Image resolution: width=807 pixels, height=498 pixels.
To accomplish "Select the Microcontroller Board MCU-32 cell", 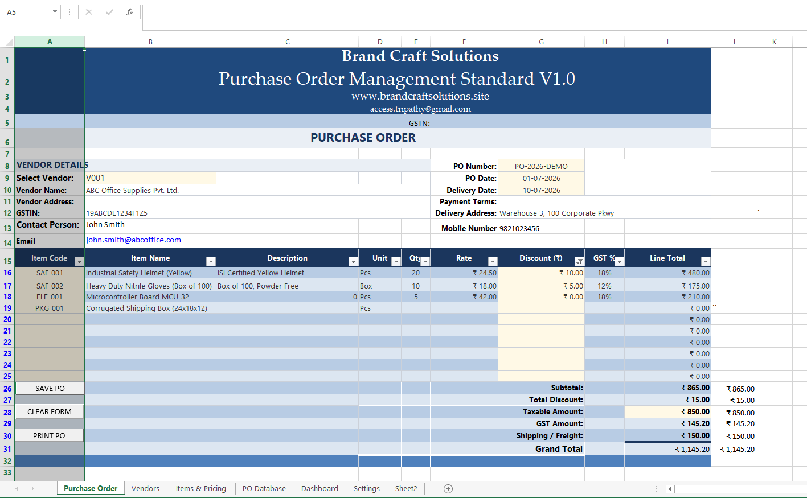I will (150, 297).
